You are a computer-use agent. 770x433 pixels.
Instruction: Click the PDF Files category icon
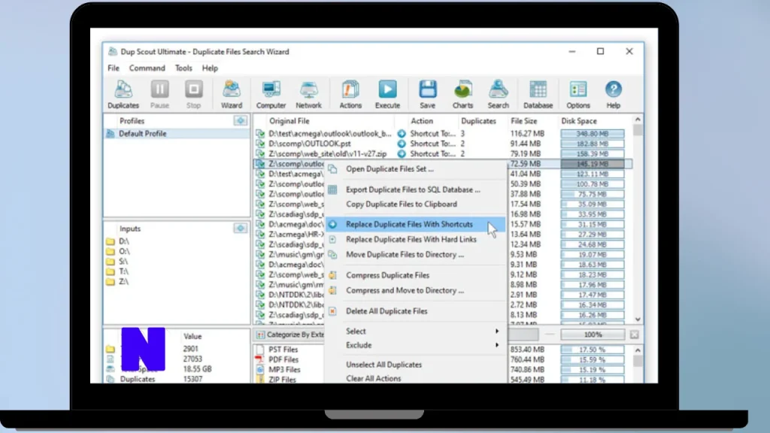pyautogui.click(x=259, y=359)
